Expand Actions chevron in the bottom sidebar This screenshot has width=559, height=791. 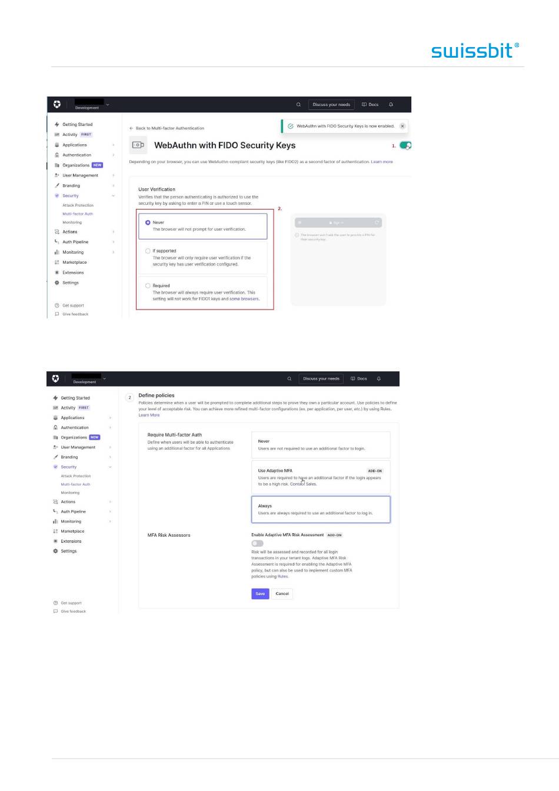pyautogui.click(x=110, y=502)
